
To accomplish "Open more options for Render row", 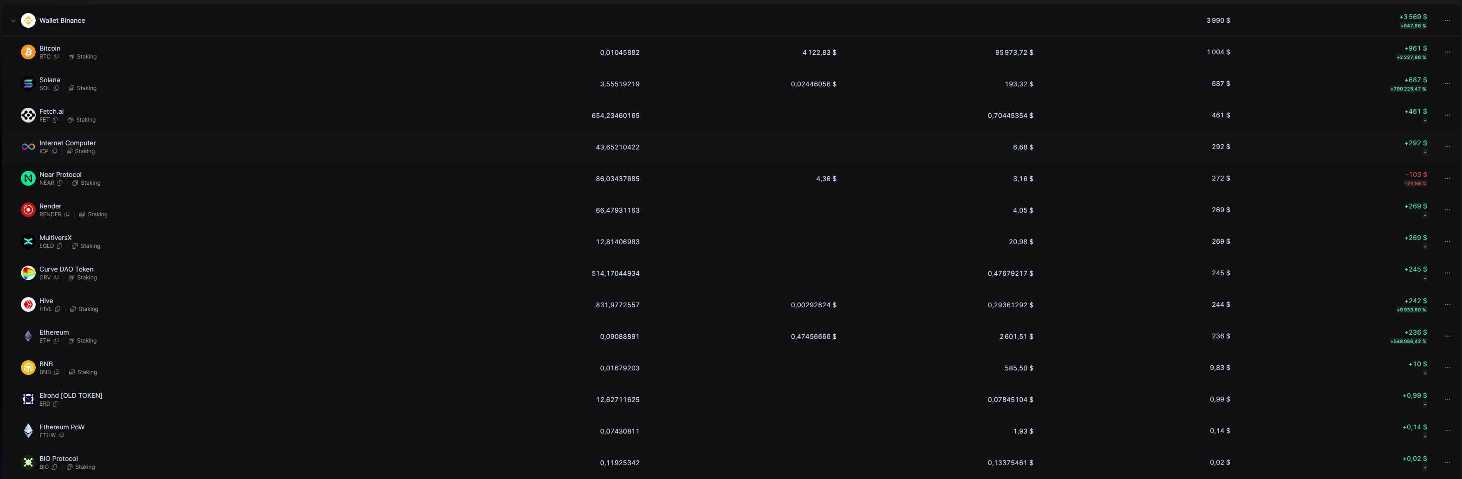I will tap(1447, 210).
